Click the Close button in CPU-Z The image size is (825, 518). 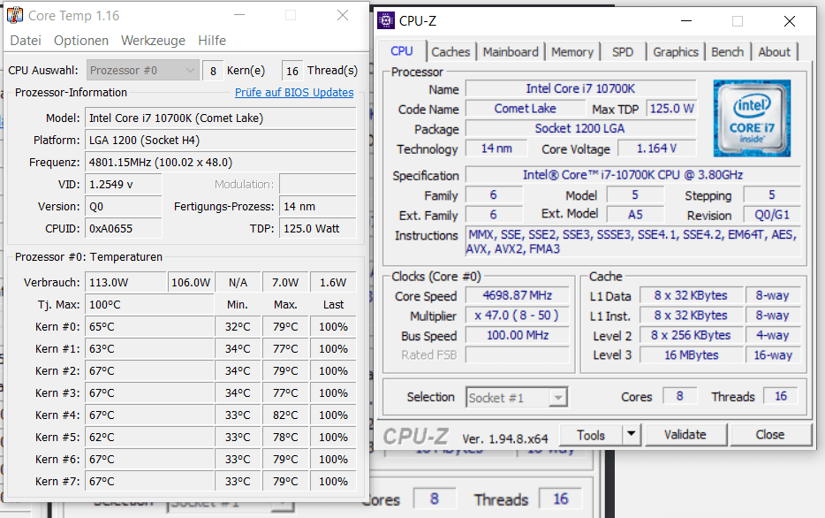769,435
